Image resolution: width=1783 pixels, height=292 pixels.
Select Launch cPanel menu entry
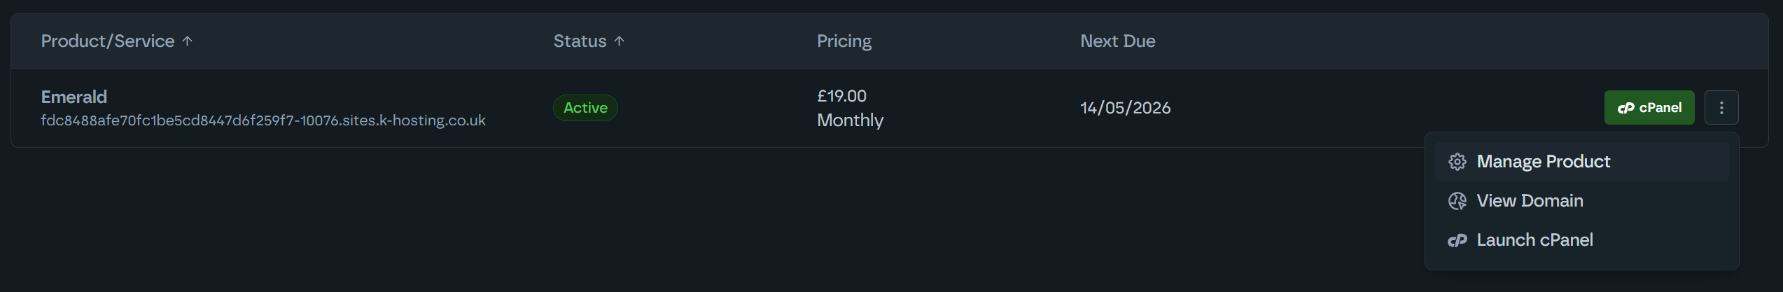coord(1534,240)
